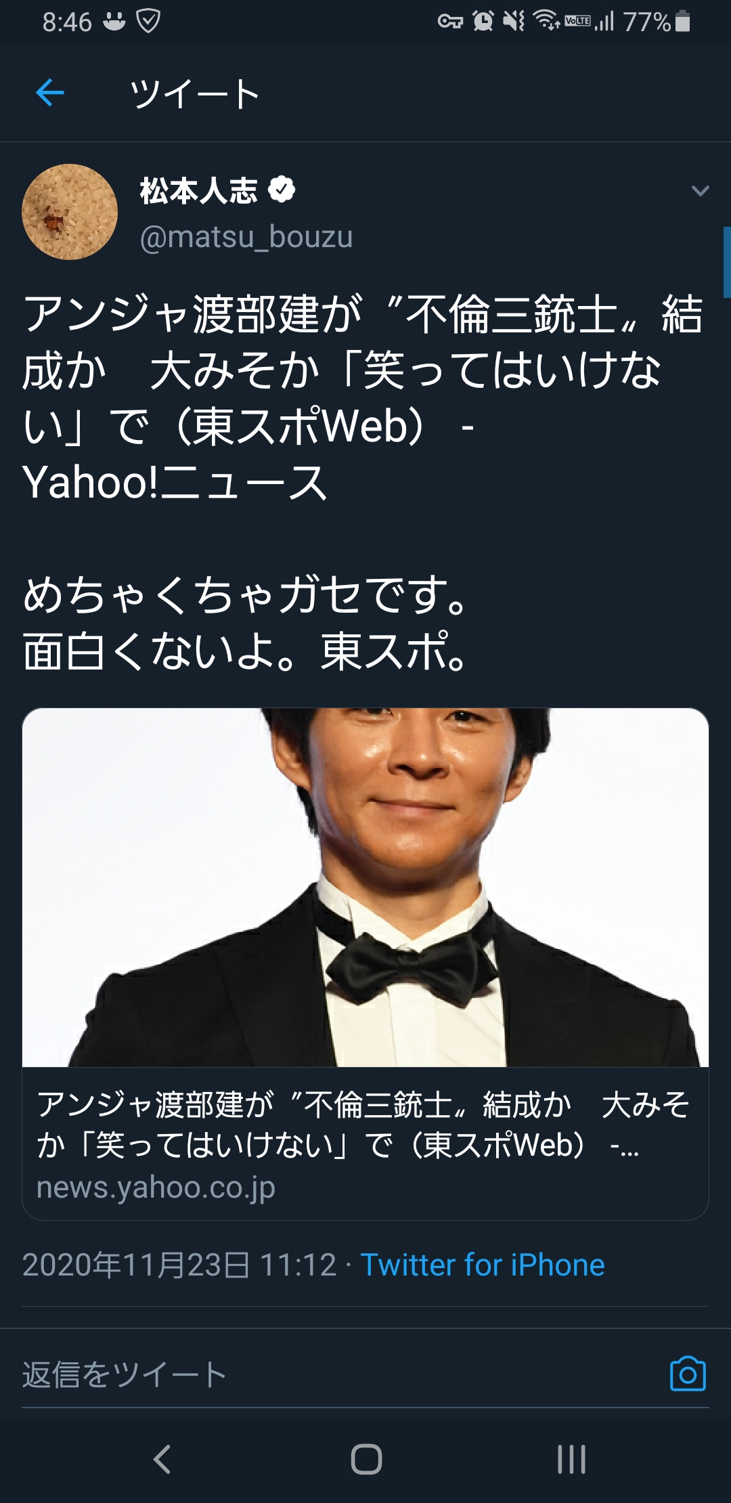Tap Android home navigation button
This screenshot has height=1503, width=731.
(x=366, y=1459)
